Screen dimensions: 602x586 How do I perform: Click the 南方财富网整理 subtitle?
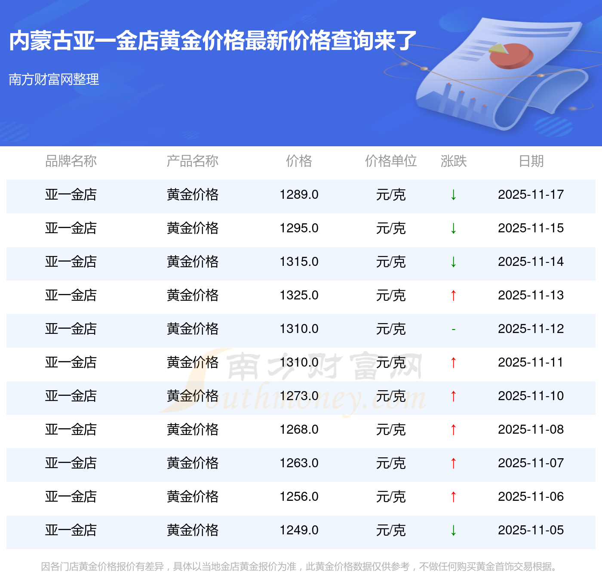pyautogui.click(x=54, y=79)
